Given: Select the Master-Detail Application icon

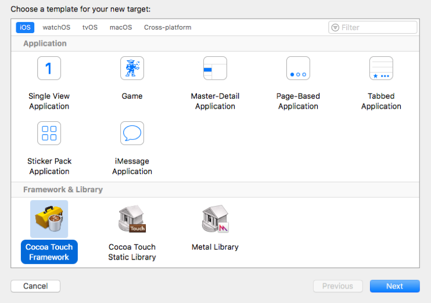Looking at the screenshot, I should tap(215, 68).
